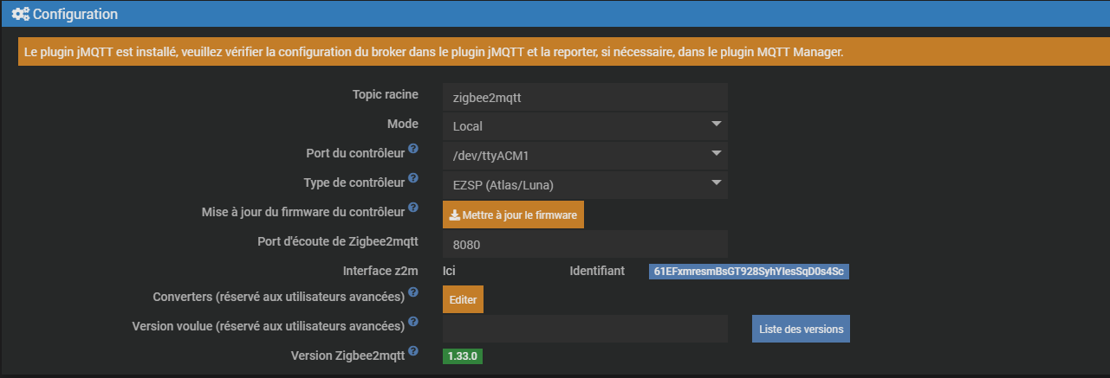Focus the Topic racine field containing zigbee2mqtt
Viewport: 1110px width, 378px height.
point(584,98)
